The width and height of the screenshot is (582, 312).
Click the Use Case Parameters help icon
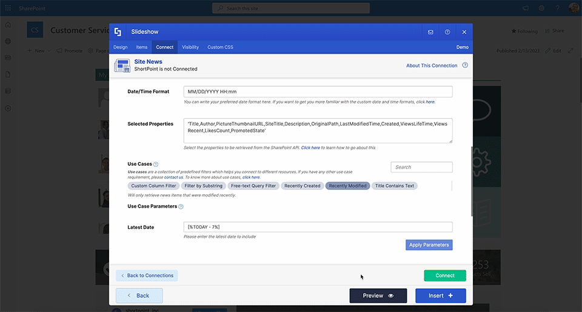click(181, 206)
